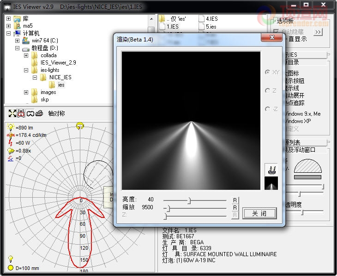Viewport: 337px width, 276px height.
Task: Select the XY radio button
Action: (x=267, y=72)
